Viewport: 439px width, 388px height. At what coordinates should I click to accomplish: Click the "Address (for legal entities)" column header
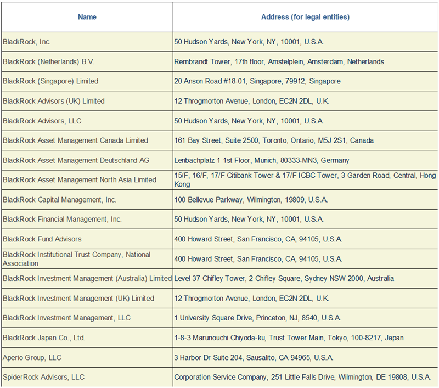tap(305, 17)
